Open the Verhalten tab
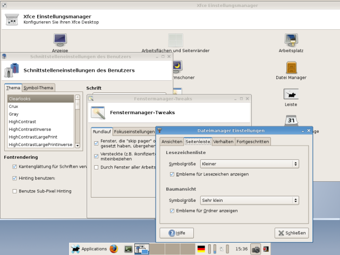Viewport: 340px width, 255px height. [x=223, y=142]
